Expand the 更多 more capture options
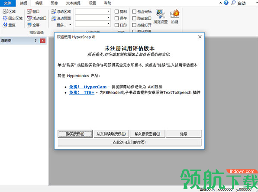The width and height of the screenshot is (258, 192). tap(64, 25)
